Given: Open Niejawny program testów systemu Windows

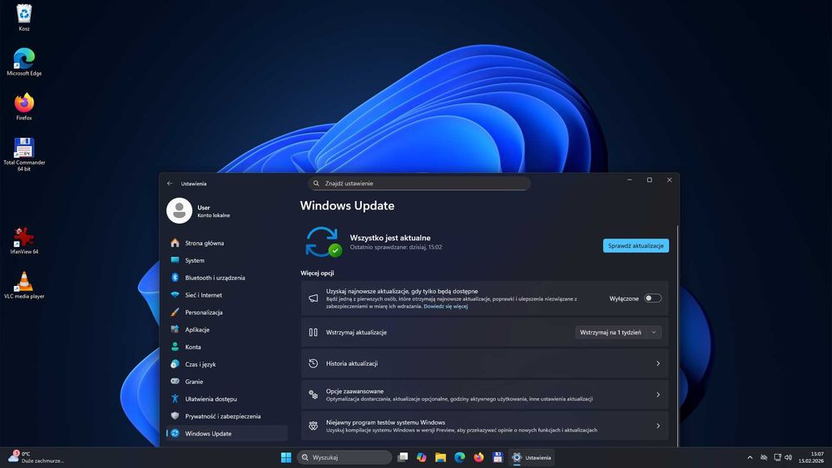Looking at the screenshot, I should [x=484, y=426].
